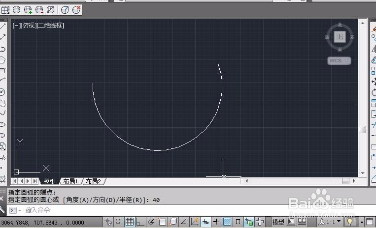Select the Polyline tool

click(3, 49)
